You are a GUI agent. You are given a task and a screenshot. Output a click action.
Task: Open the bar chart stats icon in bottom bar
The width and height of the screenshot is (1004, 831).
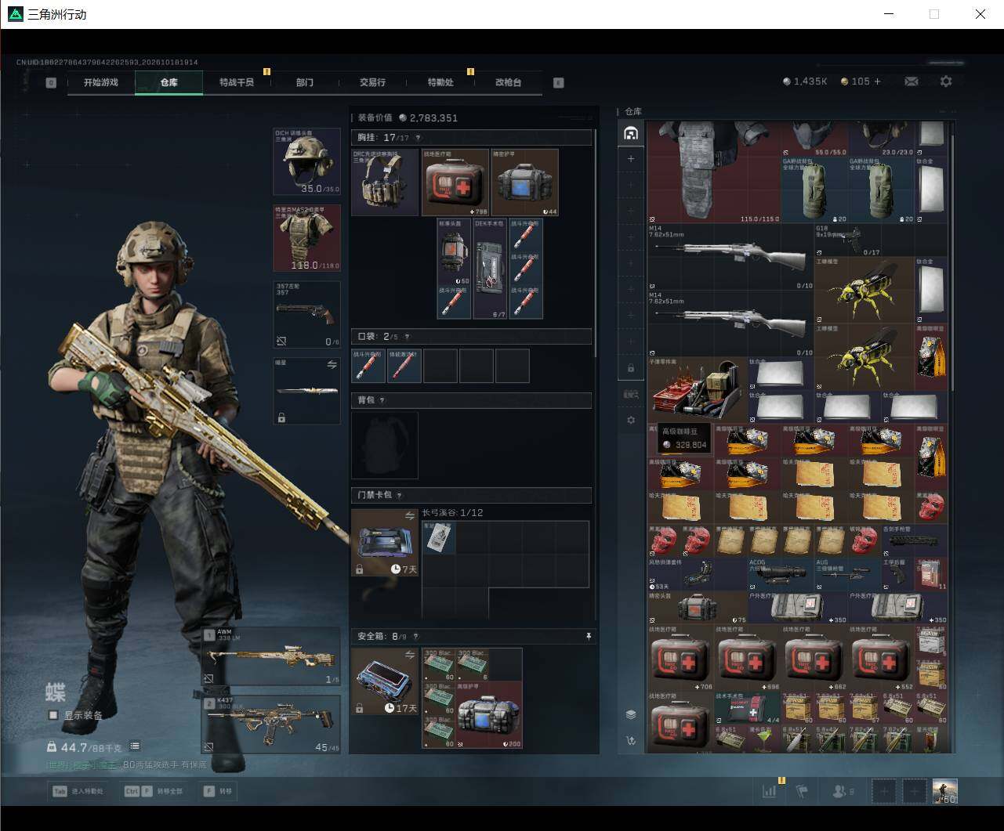point(770,791)
